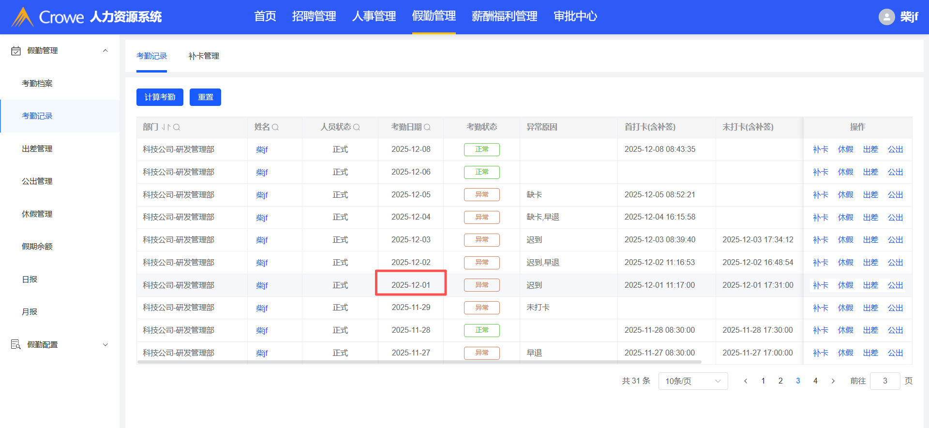This screenshot has width=929, height=428.
Task: Click the search icon in 部门 column header
Action: point(177,127)
